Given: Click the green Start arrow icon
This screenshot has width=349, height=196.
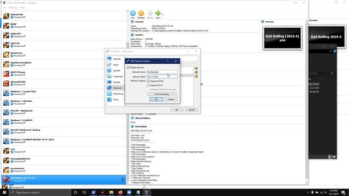Looking at the screenshot, I should [158, 13].
